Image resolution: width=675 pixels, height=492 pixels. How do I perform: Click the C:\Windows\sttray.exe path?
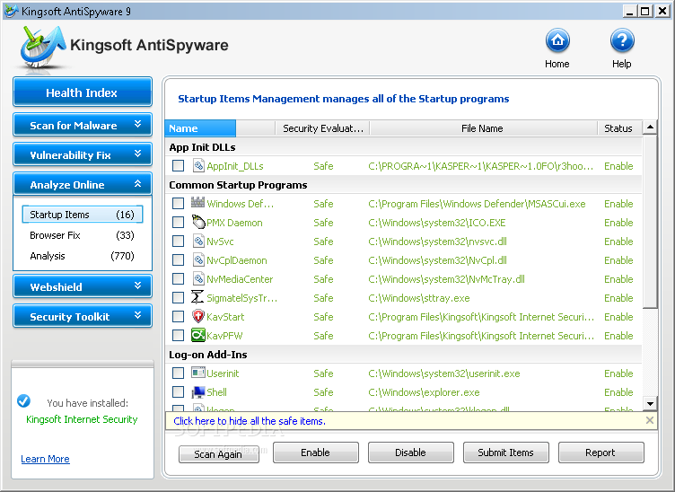coord(419,298)
